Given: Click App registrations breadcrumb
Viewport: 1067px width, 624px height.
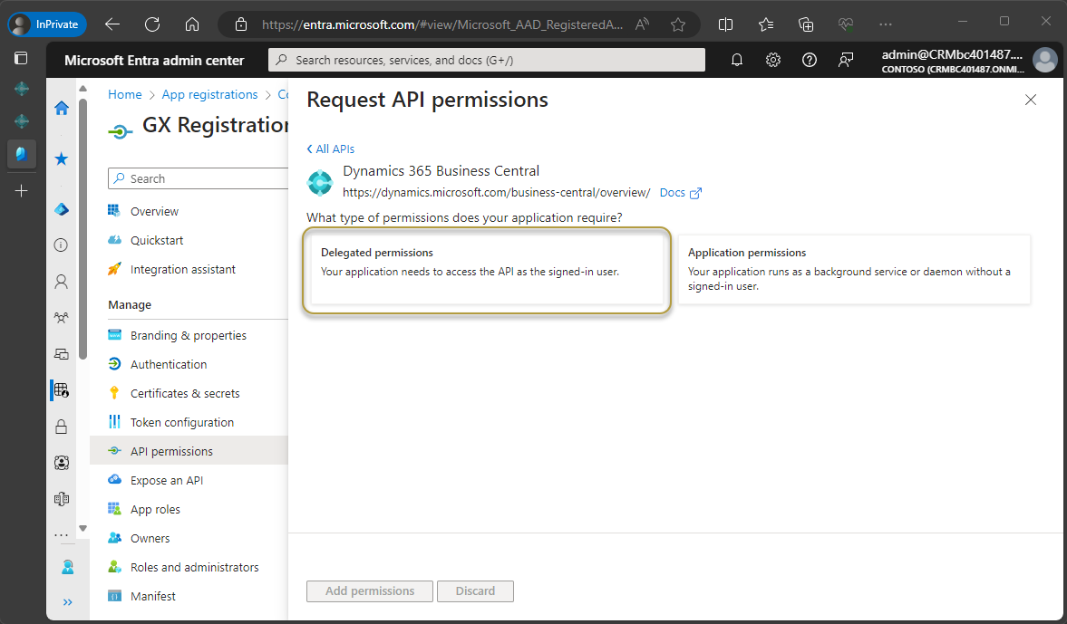Looking at the screenshot, I should pyautogui.click(x=209, y=94).
